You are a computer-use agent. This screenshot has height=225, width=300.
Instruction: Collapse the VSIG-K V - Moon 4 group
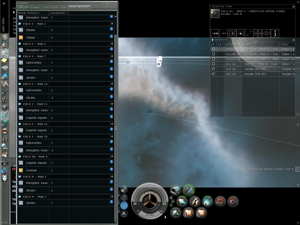pyautogui.click(x=112, y=24)
